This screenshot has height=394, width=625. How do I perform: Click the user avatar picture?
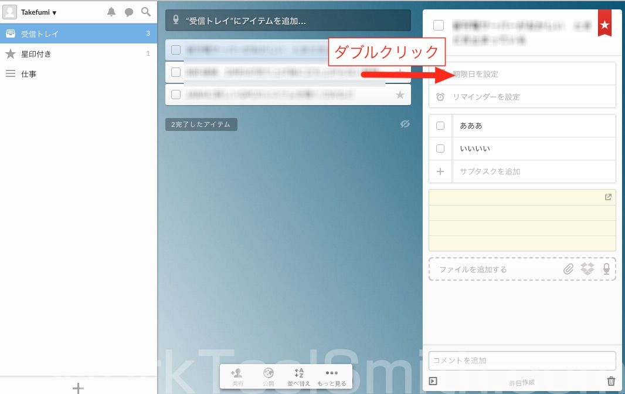(x=9, y=12)
